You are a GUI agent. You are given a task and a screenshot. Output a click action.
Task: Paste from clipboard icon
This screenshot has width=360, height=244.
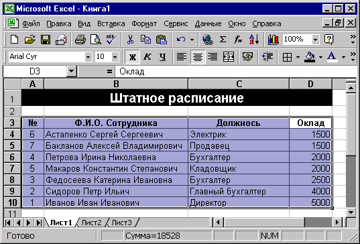coord(162,40)
